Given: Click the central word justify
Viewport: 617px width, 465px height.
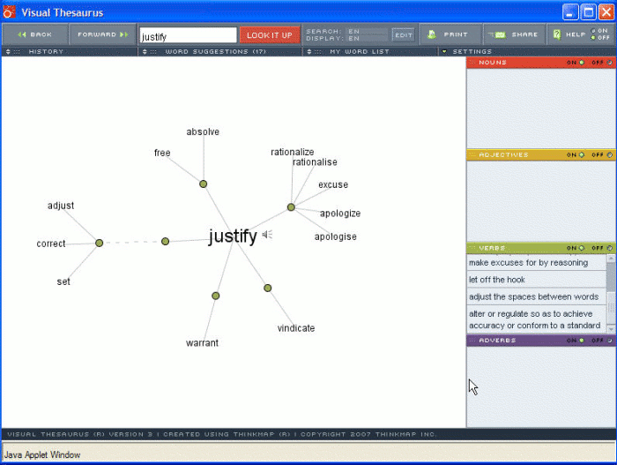Looking at the screenshot, I should [233, 236].
